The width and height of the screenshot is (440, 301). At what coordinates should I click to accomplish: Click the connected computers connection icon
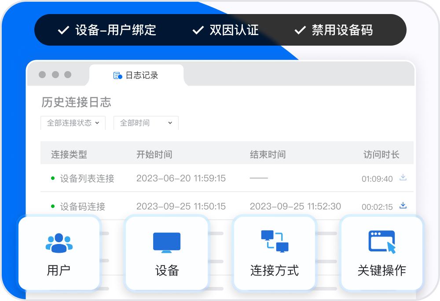275,241
